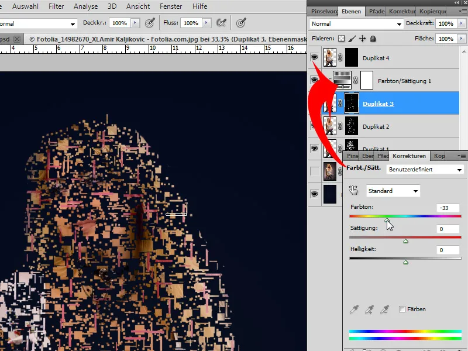Switch to the Kopierque tab in top panel

click(x=432, y=11)
